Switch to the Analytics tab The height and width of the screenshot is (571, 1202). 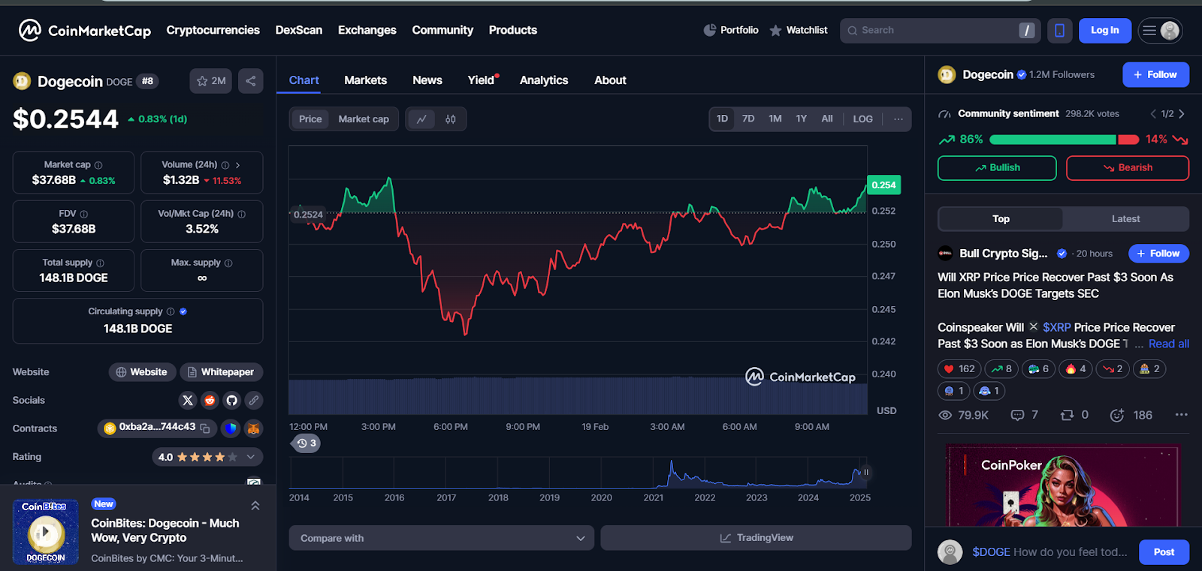pyautogui.click(x=544, y=80)
